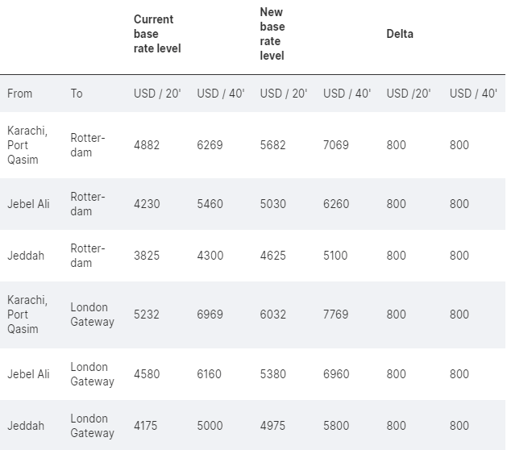507x450 pixels.
Task: Click the 5100 new rate value
Action: 335,256
